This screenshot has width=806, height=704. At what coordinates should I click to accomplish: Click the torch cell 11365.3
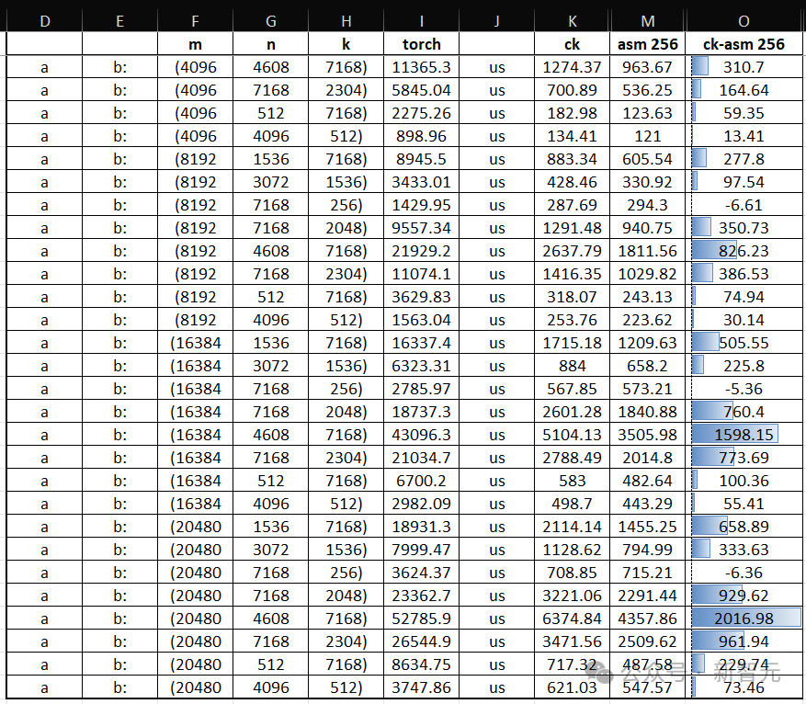tap(421, 67)
